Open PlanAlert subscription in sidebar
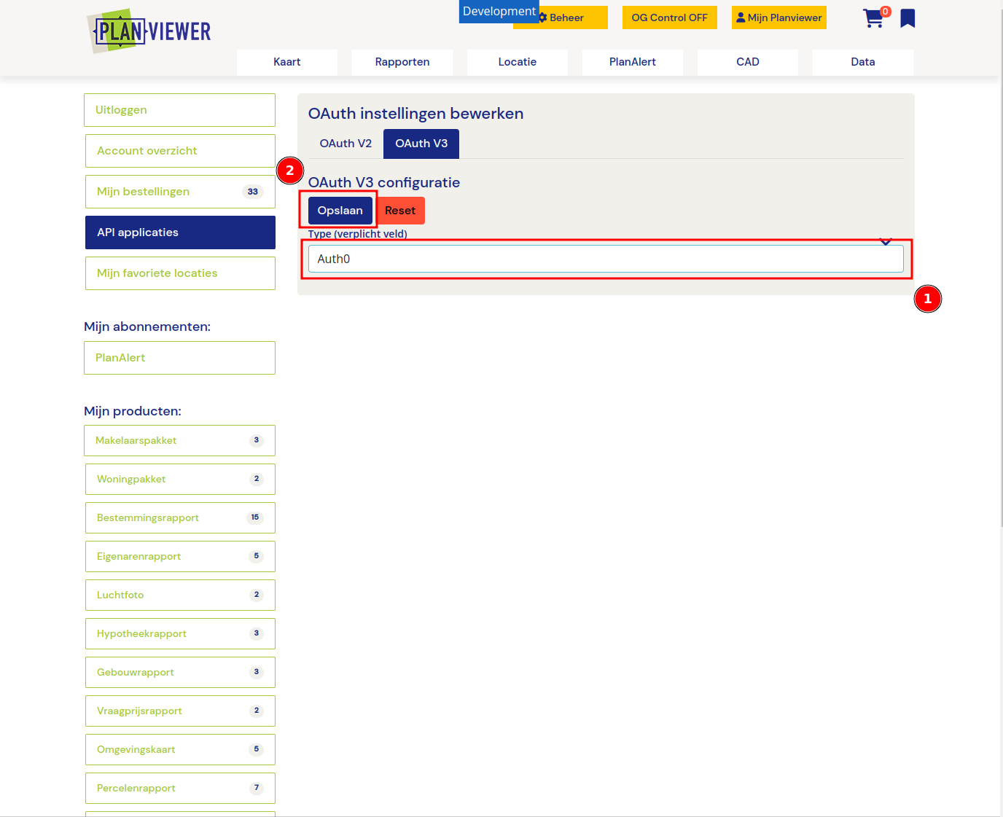Screen dimensions: 1003x817 pyautogui.click(x=179, y=358)
